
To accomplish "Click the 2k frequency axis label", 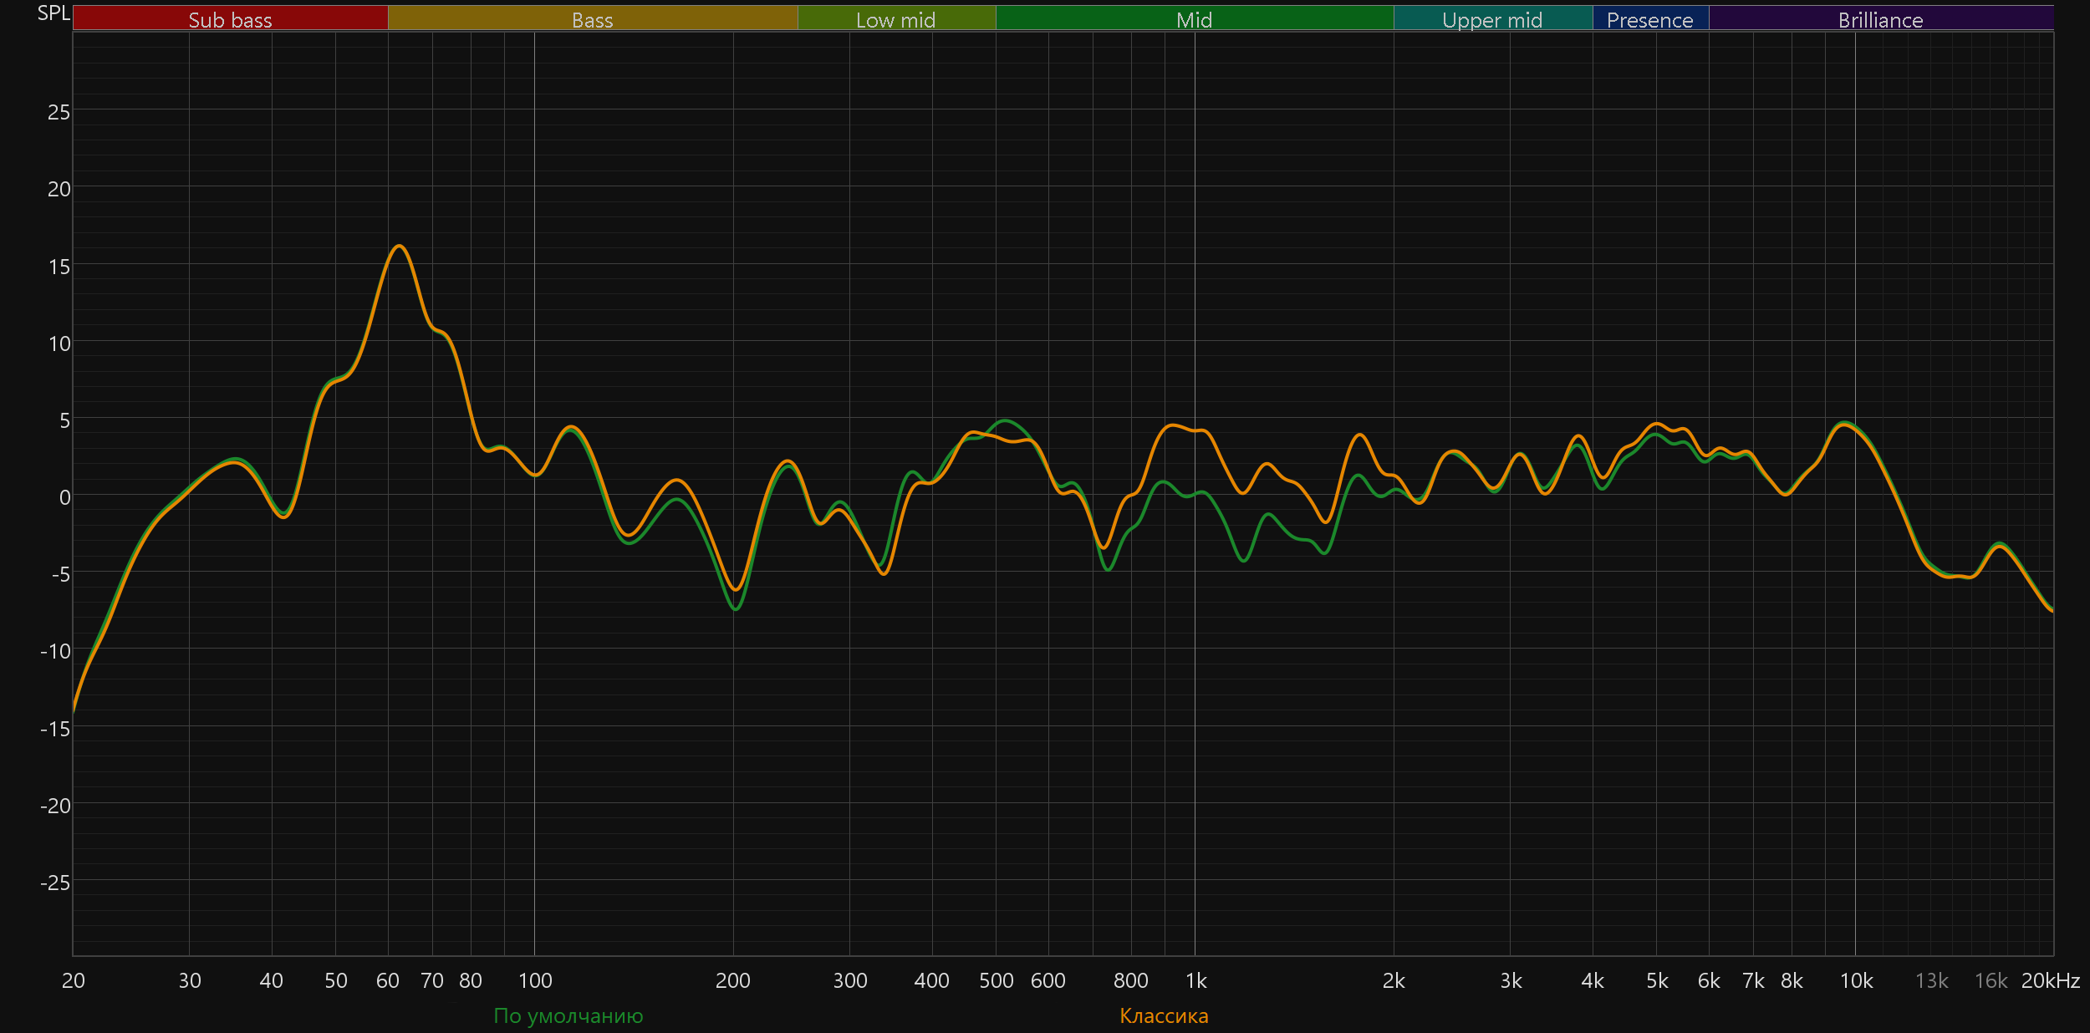I will pyautogui.click(x=1394, y=980).
